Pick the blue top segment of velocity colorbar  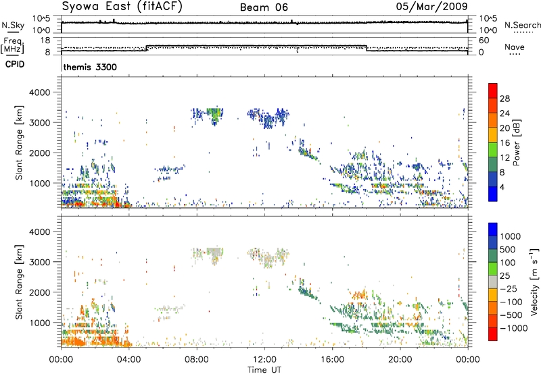point(493,230)
